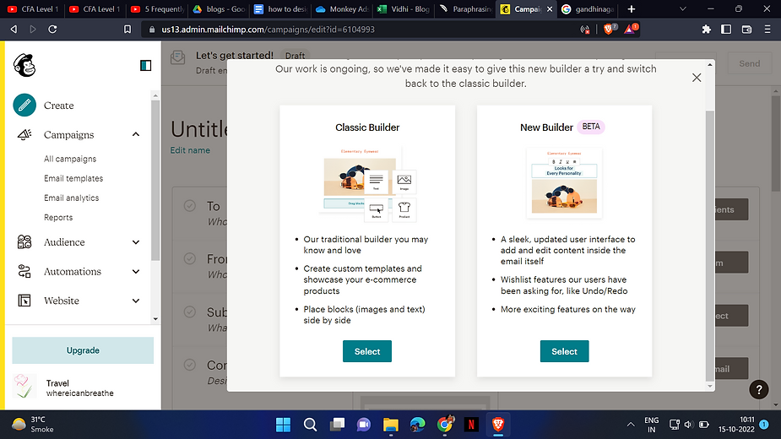
Task: Select the New Builder option
Action: [564, 351]
